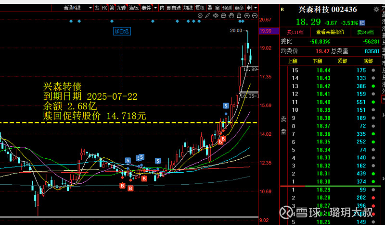Click the buy level 2 price 18.28
Image resolution: width=385 pixels, height=225 pixels.
323,198
